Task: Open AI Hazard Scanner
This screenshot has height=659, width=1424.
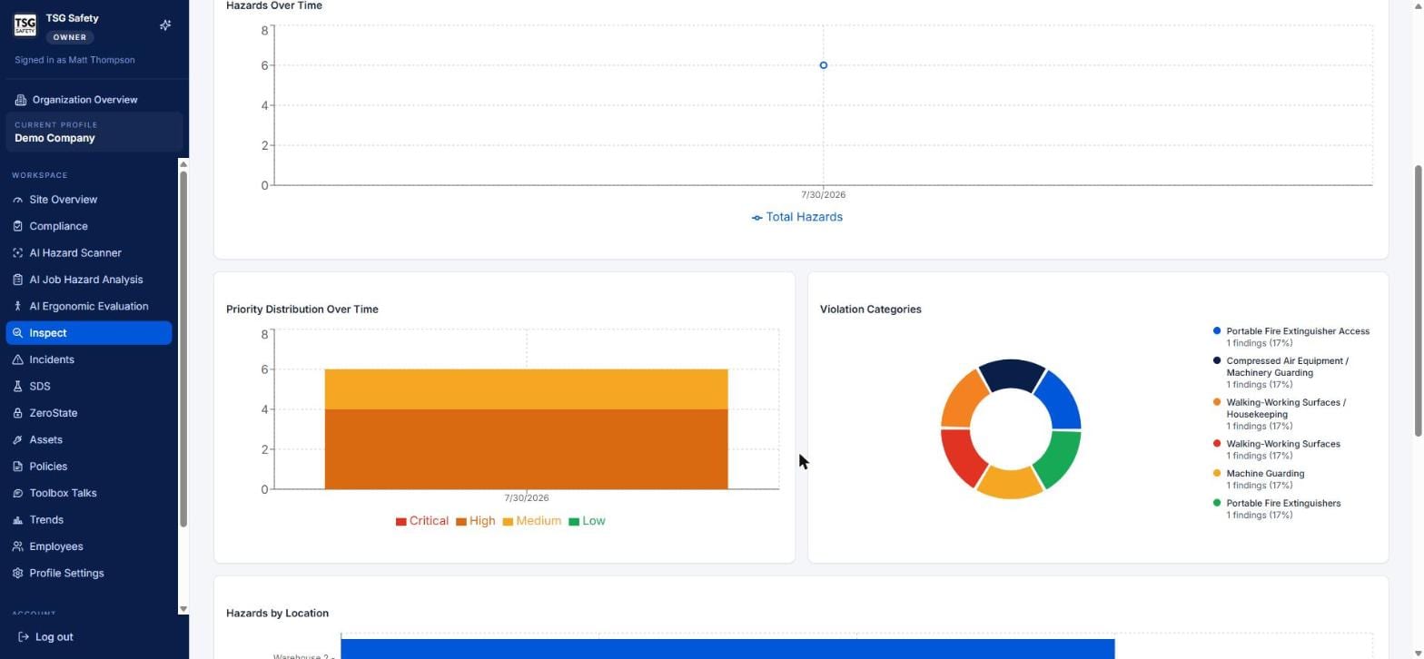Action: (x=89, y=253)
